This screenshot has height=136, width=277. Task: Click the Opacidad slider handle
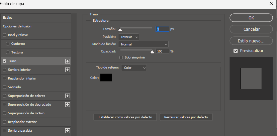152,52
